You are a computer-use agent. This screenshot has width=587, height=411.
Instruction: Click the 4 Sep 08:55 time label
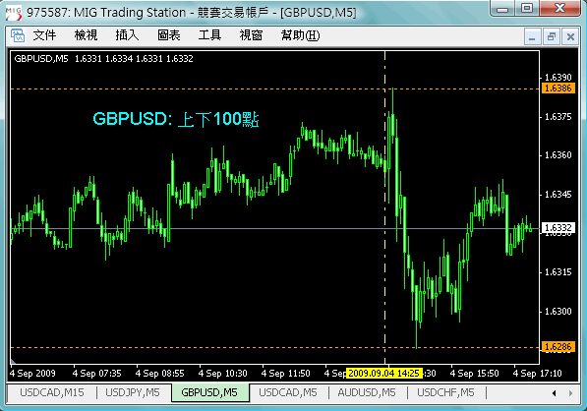[160, 374]
